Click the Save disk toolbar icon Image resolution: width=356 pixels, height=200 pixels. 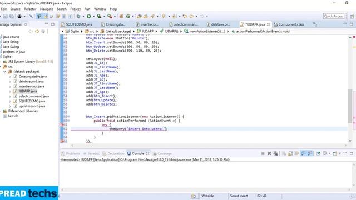[5, 16]
